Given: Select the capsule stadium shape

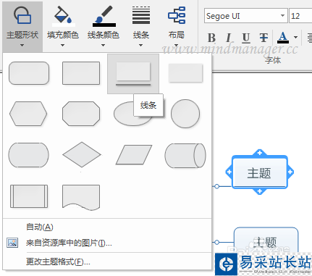Looking at the screenshot, I should pyautogui.click(x=28, y=155).
